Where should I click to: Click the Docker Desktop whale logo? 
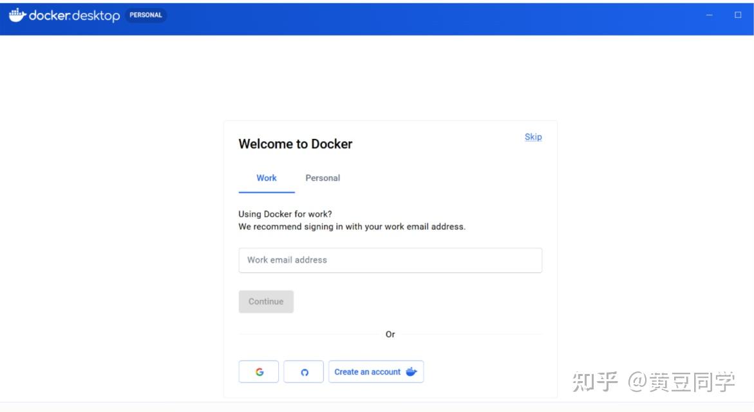pos(17,15)
